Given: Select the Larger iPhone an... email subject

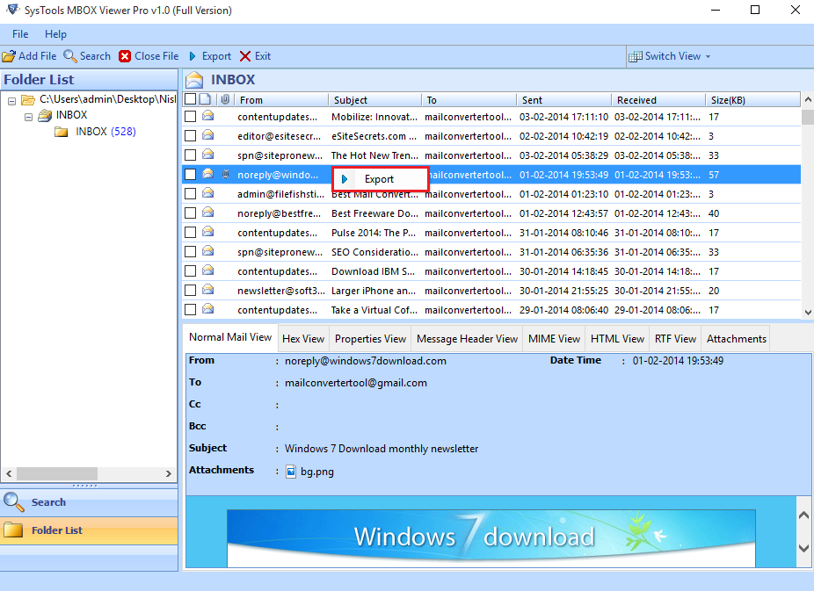Looking at the screenshot, I should point(374,291).
